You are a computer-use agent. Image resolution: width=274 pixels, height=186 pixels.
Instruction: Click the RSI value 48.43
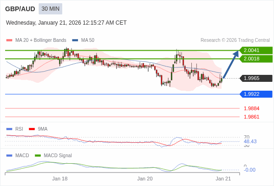click(x=250, y=141)
